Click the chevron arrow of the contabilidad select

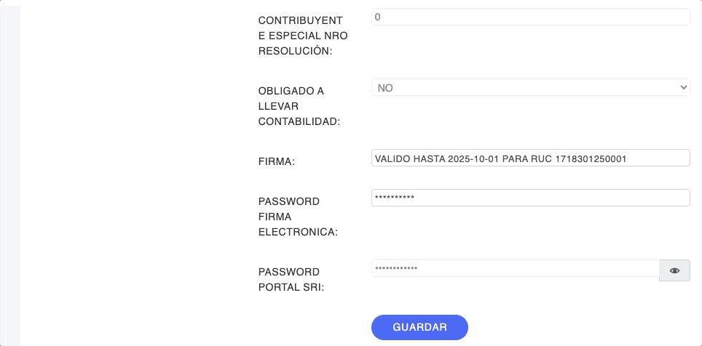[683, 88]
